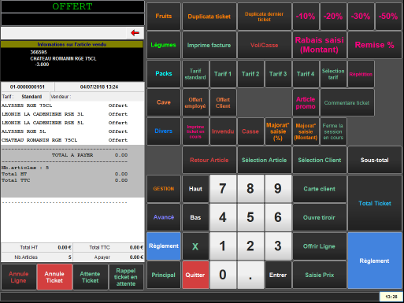Open Sélection Article list
The width and height of the screenshot is (404, 303).
264,160
